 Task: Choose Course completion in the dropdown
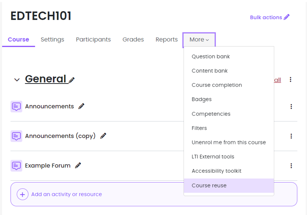[217, 85]
